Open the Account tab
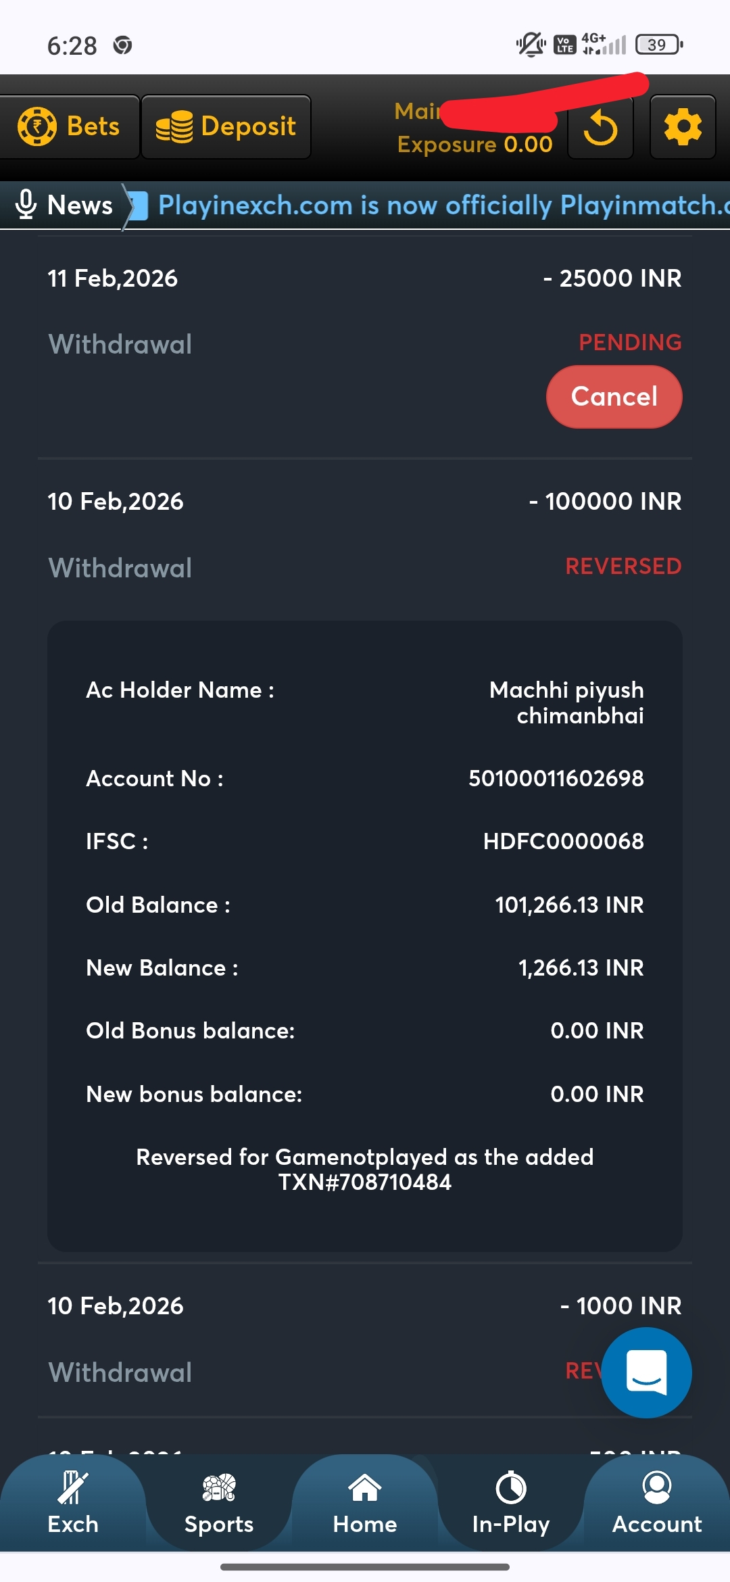730x1582 pixels. coord(657,1504)
